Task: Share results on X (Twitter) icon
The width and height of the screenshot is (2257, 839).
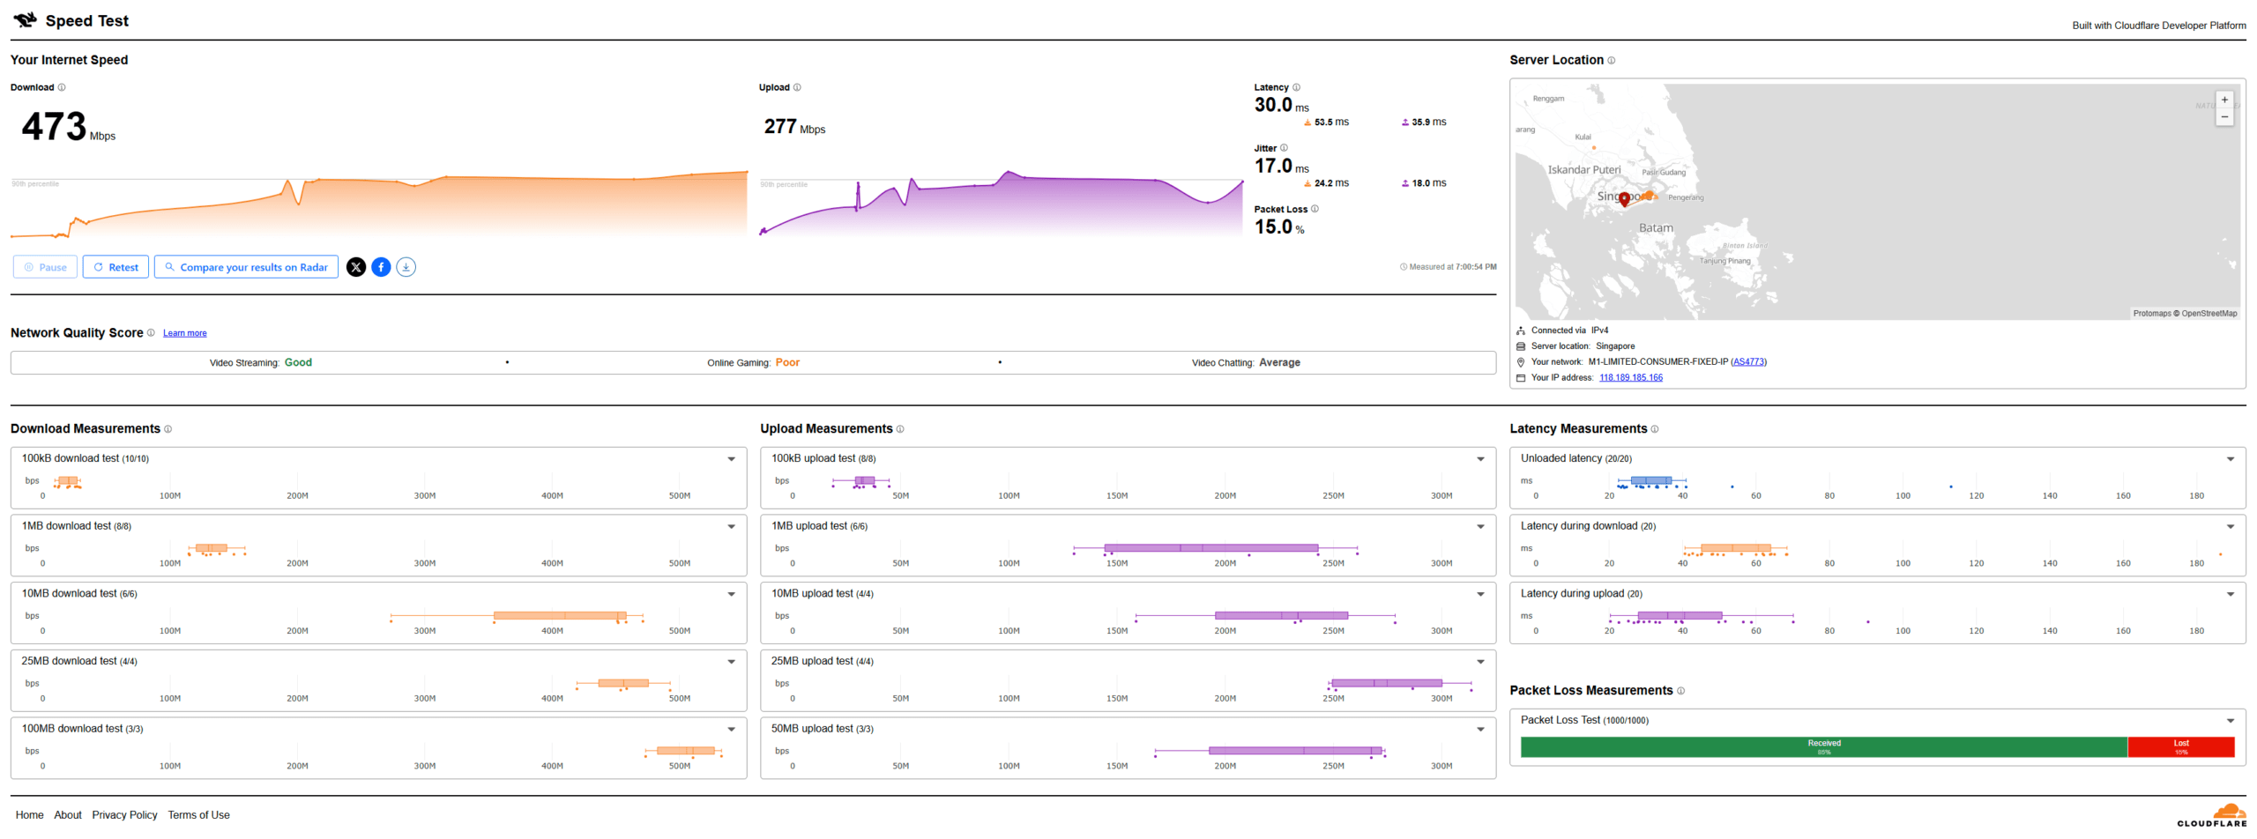Action: [355, 267]
